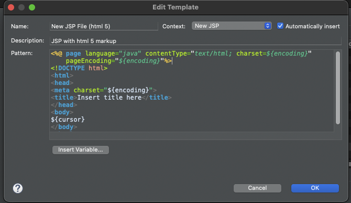Click the Pattern editor vertical scrollbar

coord(338,88)
